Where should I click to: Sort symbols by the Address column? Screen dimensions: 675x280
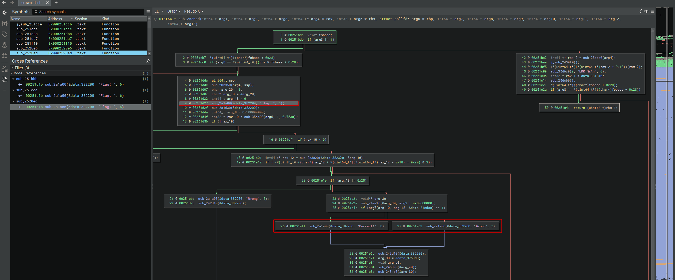click(x=55, y=19)
